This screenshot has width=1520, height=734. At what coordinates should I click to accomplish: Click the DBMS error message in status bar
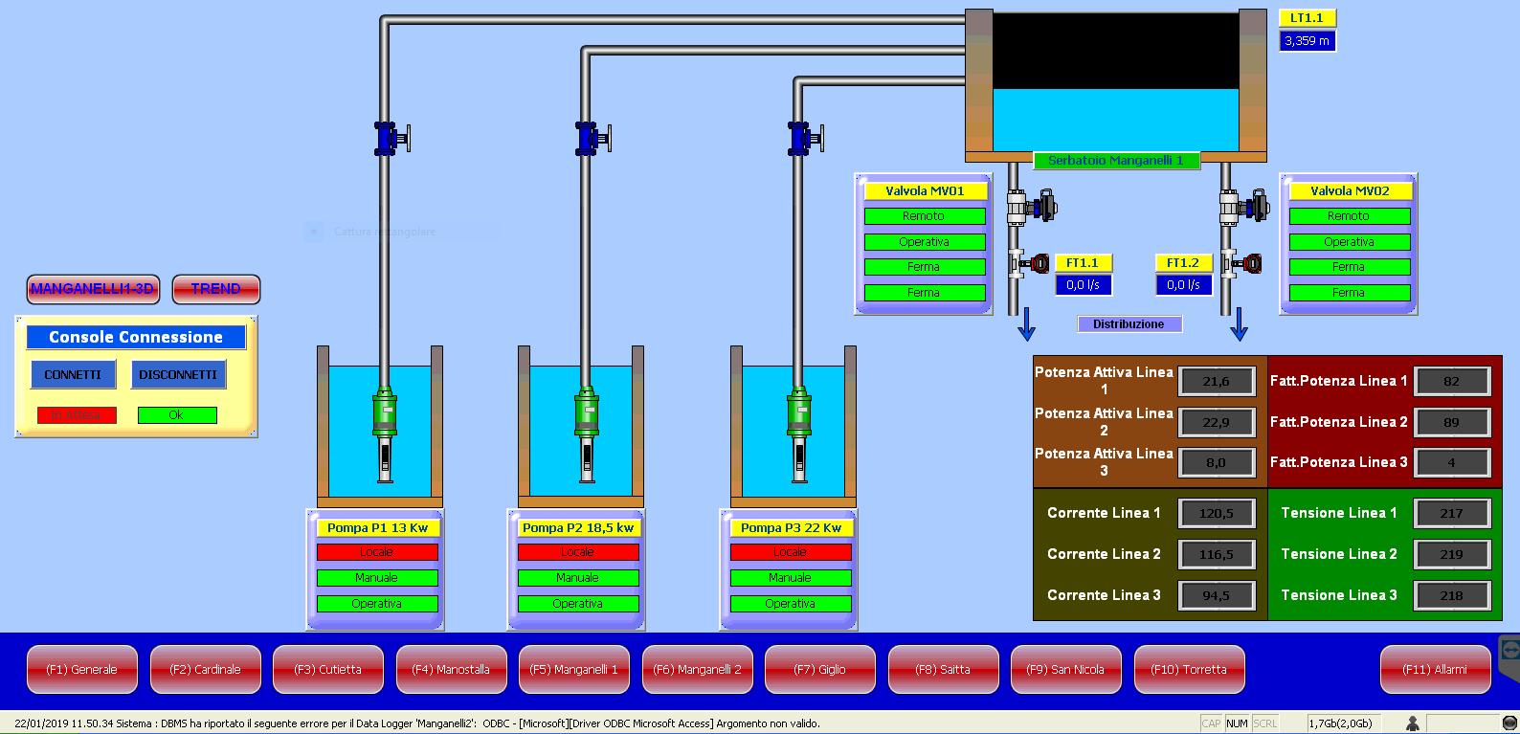[x=417, y=723]
